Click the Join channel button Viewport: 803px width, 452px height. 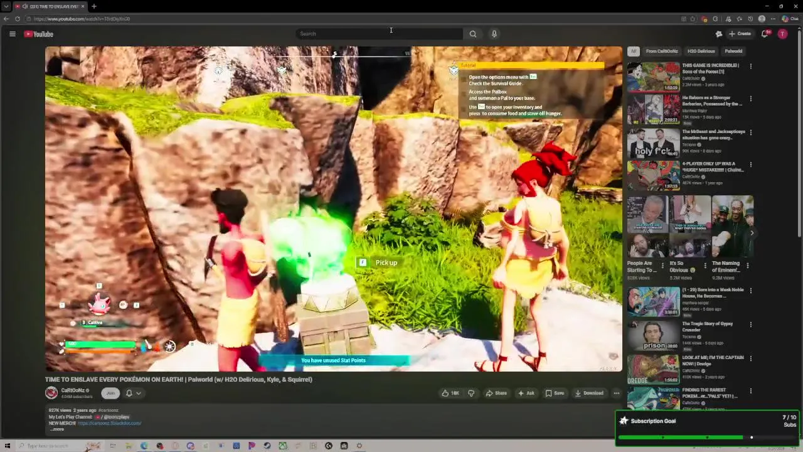[110, 393]
